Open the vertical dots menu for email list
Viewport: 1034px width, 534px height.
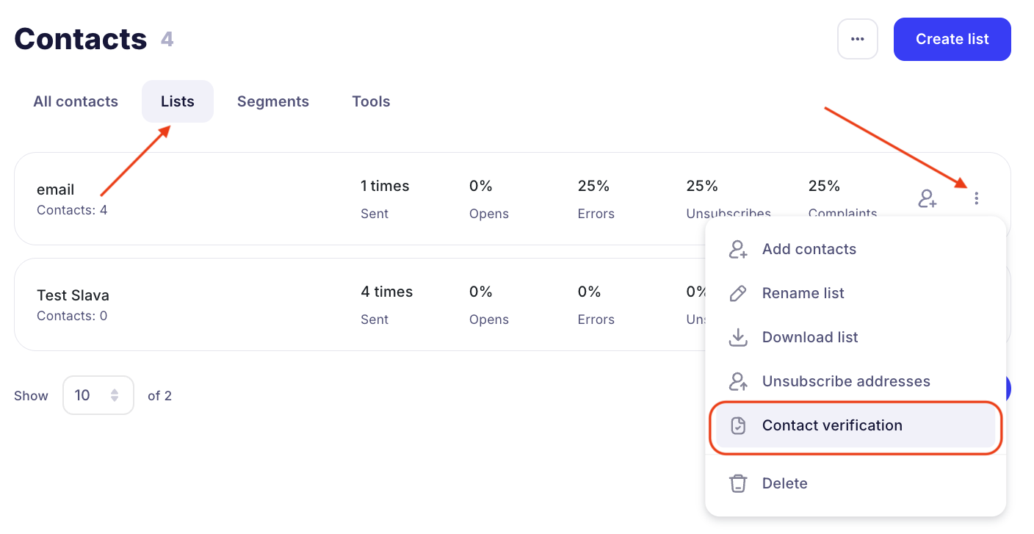(976, 198)
